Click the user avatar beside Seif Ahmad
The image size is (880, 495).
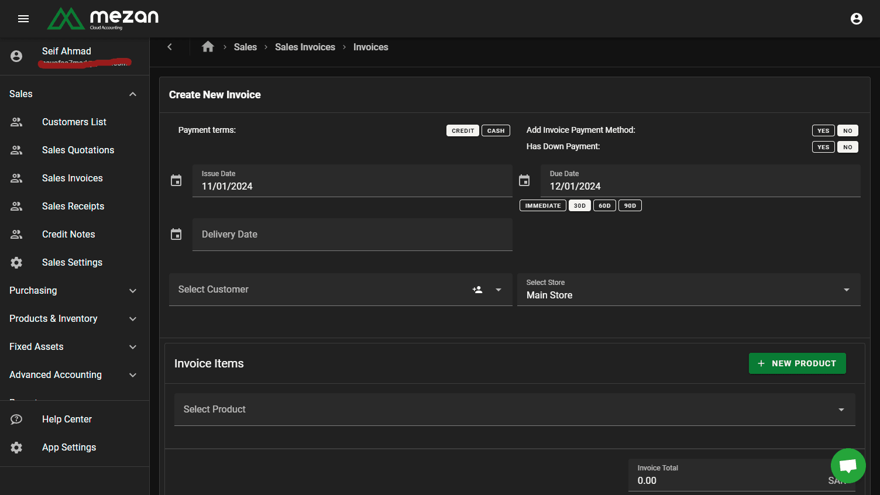[x=16, y=56]
